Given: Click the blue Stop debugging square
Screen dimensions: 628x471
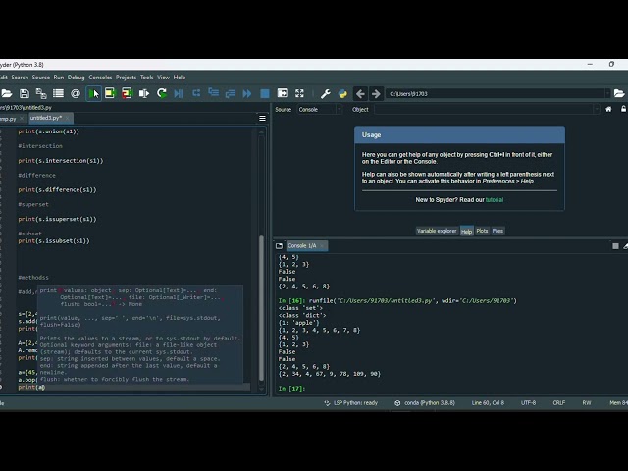Looking at the screenshot, I should [265, 94].
